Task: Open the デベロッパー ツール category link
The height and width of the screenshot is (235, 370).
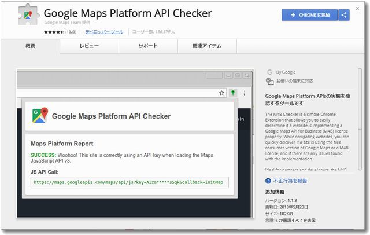Action: pyautogui.click(x=104, y=32)
